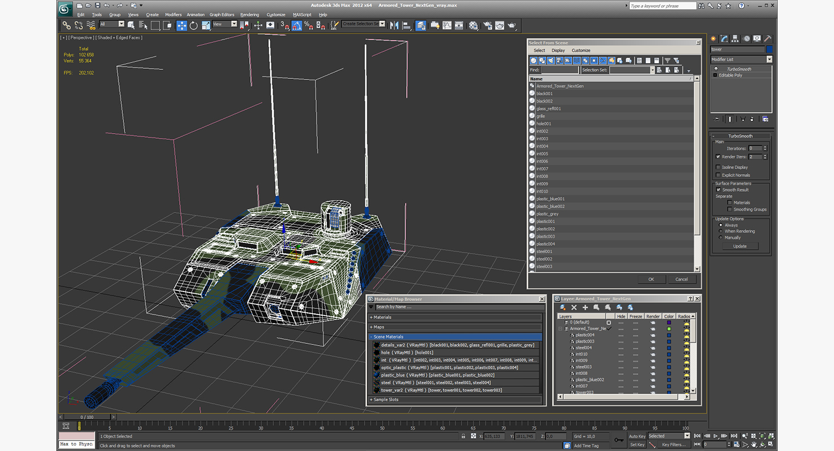Screen dimensions: 834x451
Task: Enable the Isoline Display checkbox
Action: (718, 167)
